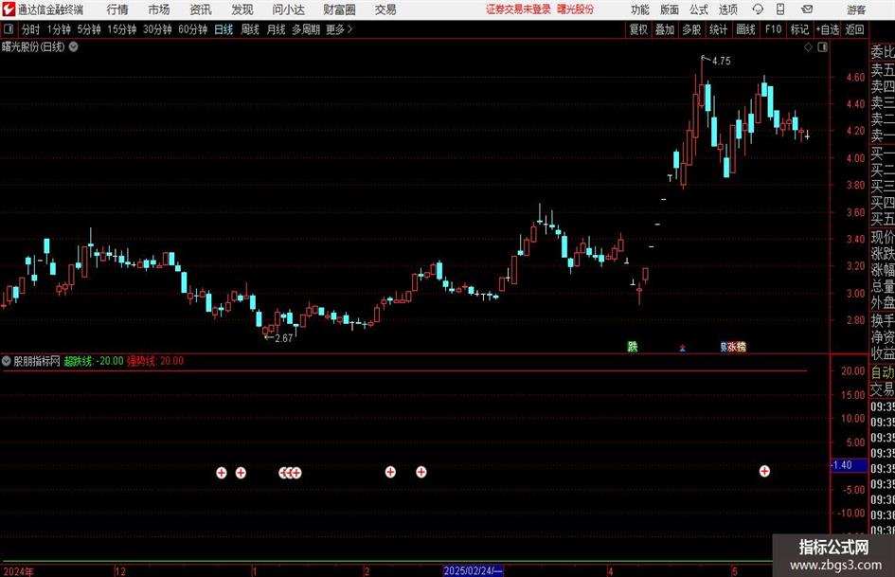895x577 pixels.
Task: Click the 通达信 red logo icon
Action: [x=8, y=9]
